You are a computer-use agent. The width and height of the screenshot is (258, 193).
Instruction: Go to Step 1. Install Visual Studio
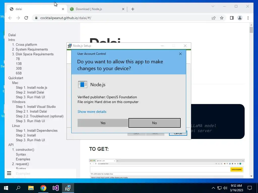[36, 107]
